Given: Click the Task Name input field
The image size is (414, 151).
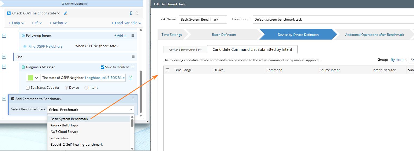Looking at the screenshot, I should pos(203,20).
